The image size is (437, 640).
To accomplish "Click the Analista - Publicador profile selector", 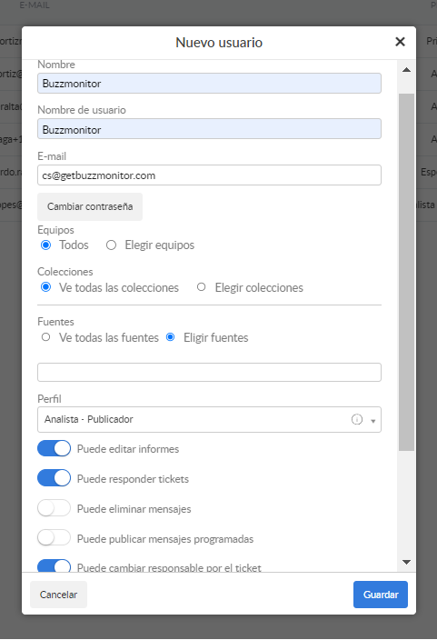I will (209, 419).
